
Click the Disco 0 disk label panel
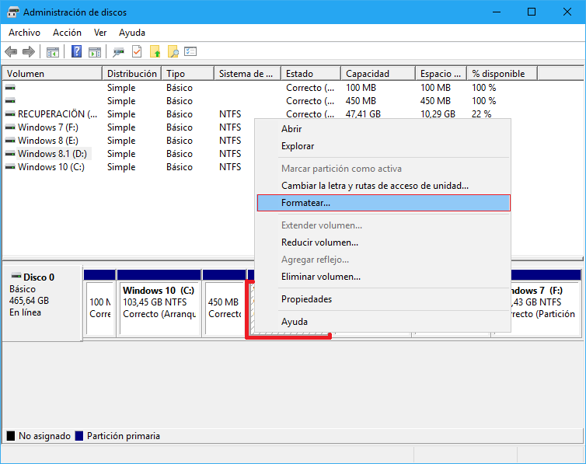click(x=42, y=303)
